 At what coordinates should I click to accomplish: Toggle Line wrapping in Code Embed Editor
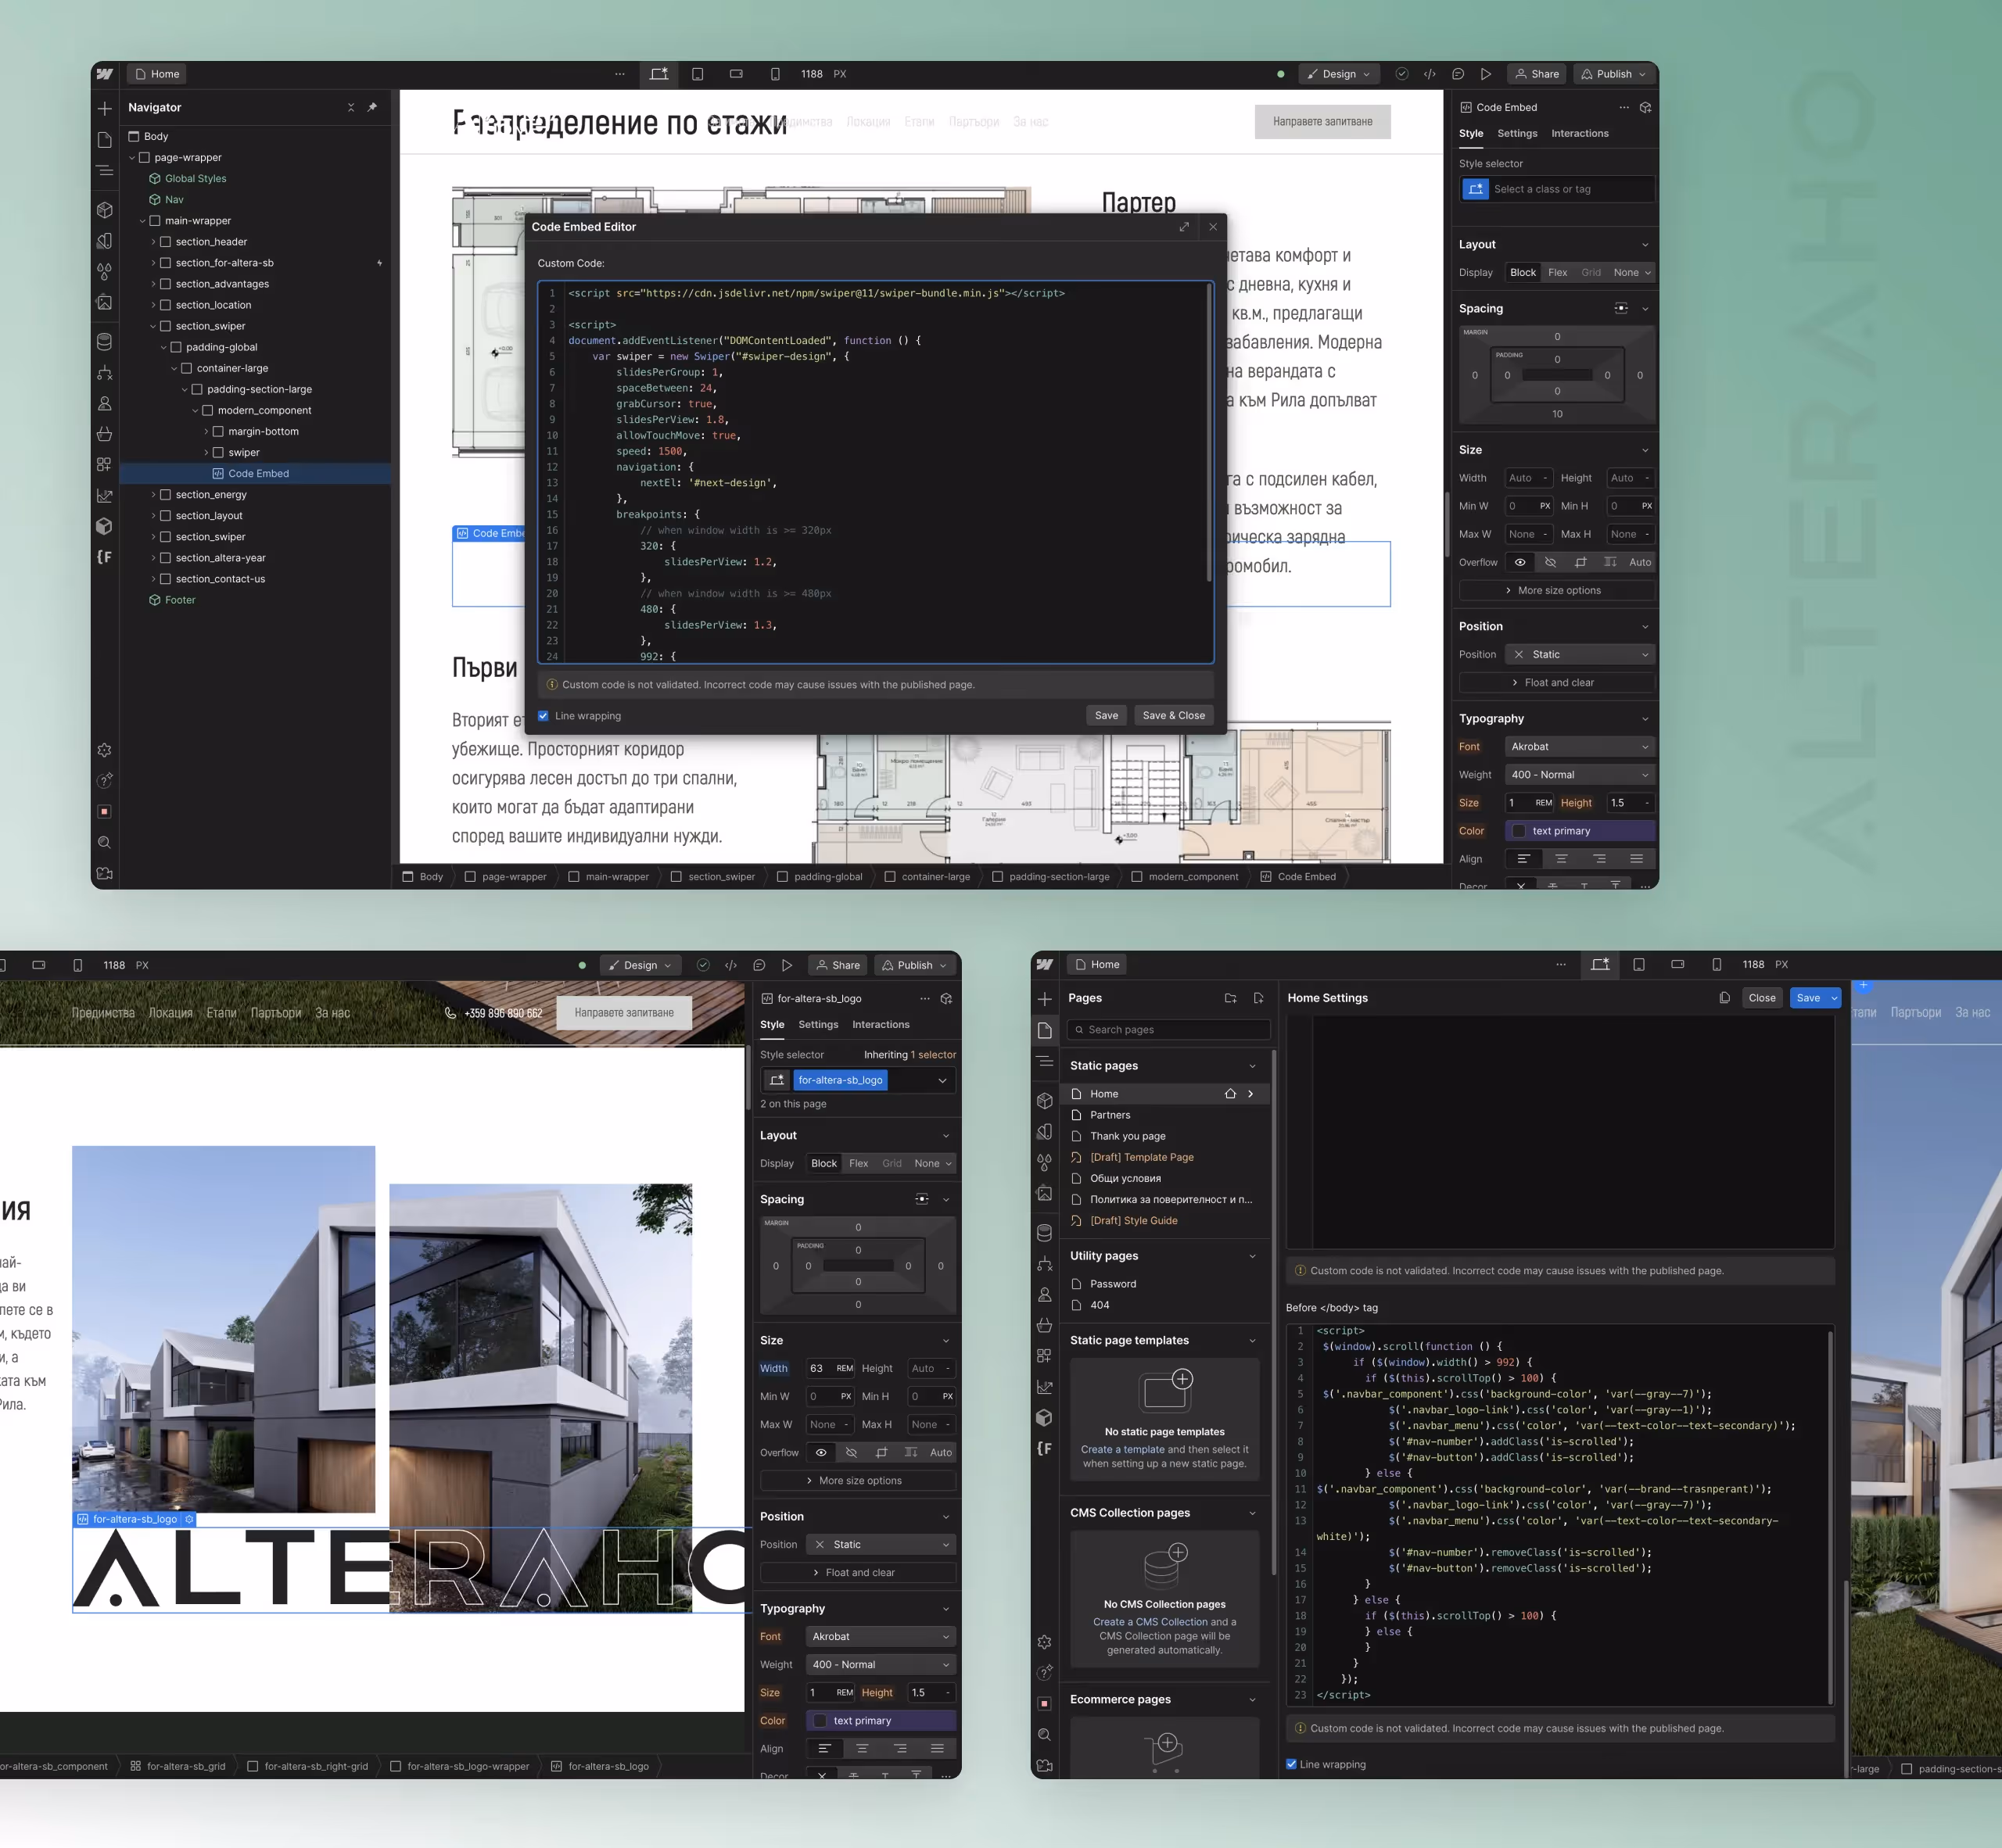(544, 716)
